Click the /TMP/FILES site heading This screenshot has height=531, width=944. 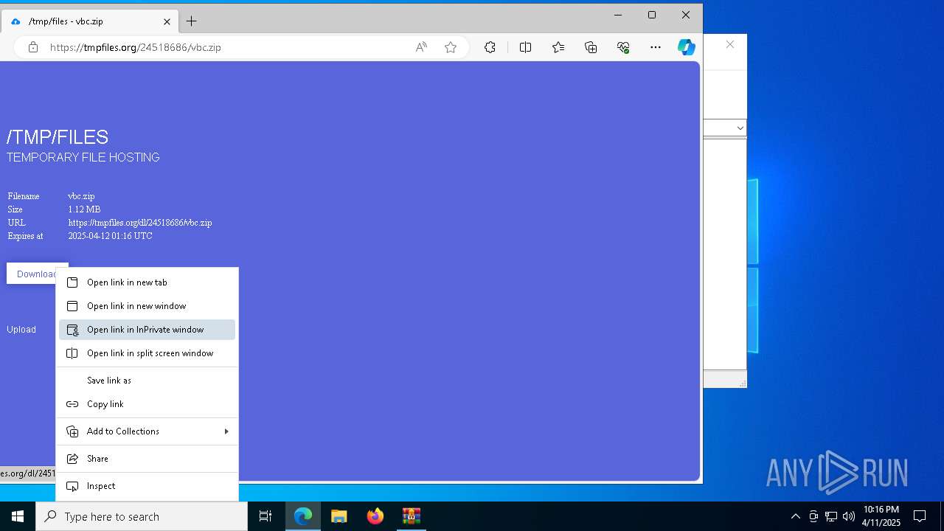coord(58,137)
